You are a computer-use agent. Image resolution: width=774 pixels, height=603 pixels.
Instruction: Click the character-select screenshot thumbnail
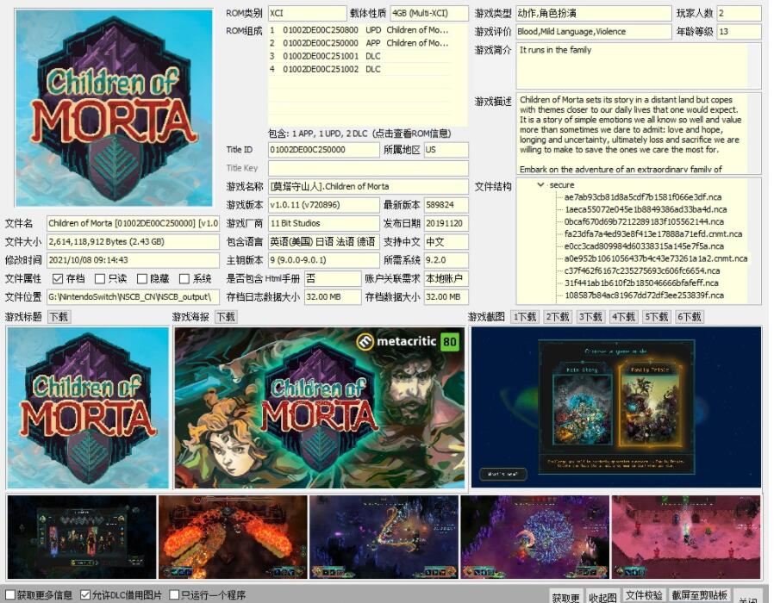coord(81,538)
